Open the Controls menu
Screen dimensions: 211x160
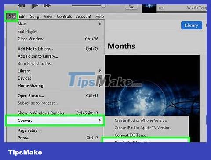[64, 16]
